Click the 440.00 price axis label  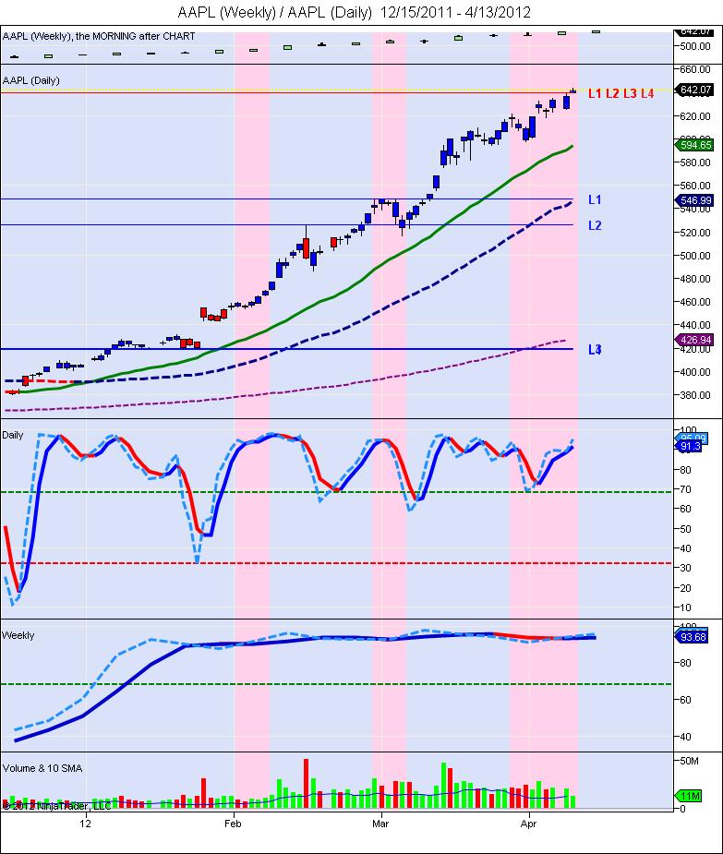click(x=694, y=325)
